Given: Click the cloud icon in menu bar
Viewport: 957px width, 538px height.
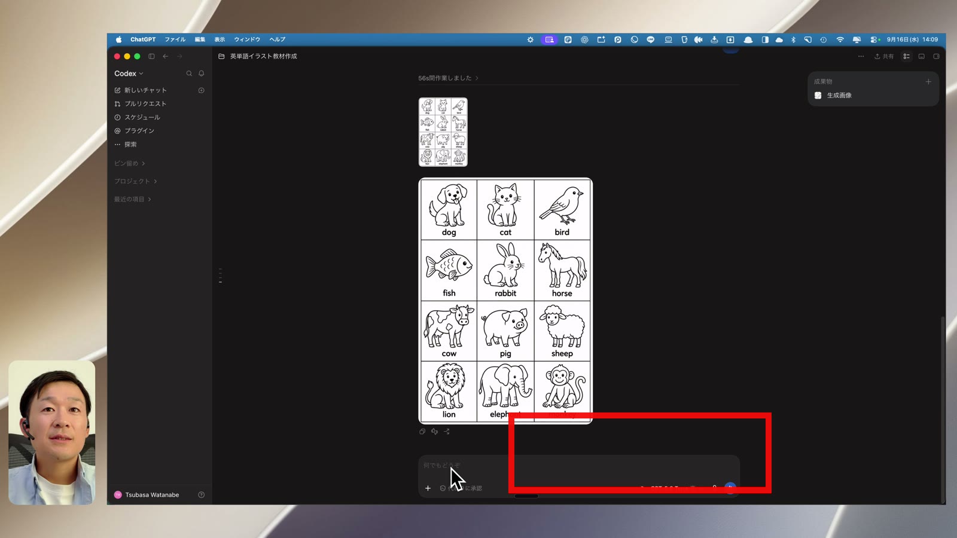Looking at the screenshot, I should [779, 39].
